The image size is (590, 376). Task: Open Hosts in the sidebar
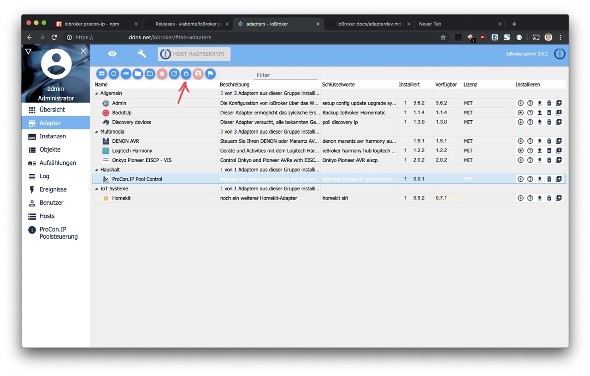(x=56, y=216)
